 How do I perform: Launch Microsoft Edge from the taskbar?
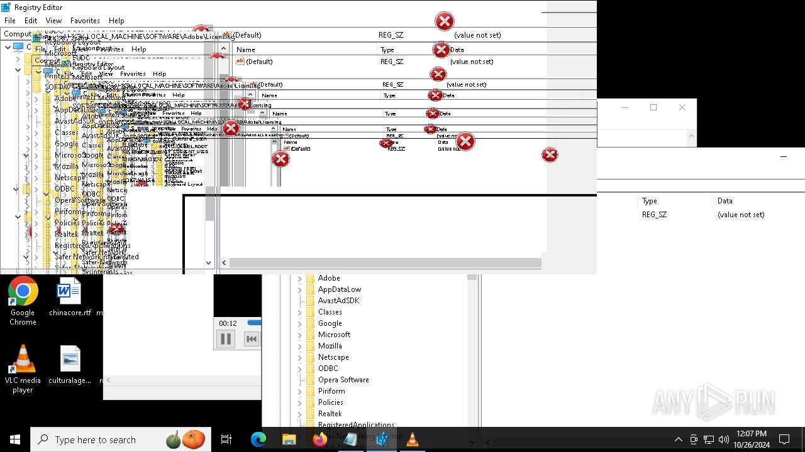click(x=258, y=439)
